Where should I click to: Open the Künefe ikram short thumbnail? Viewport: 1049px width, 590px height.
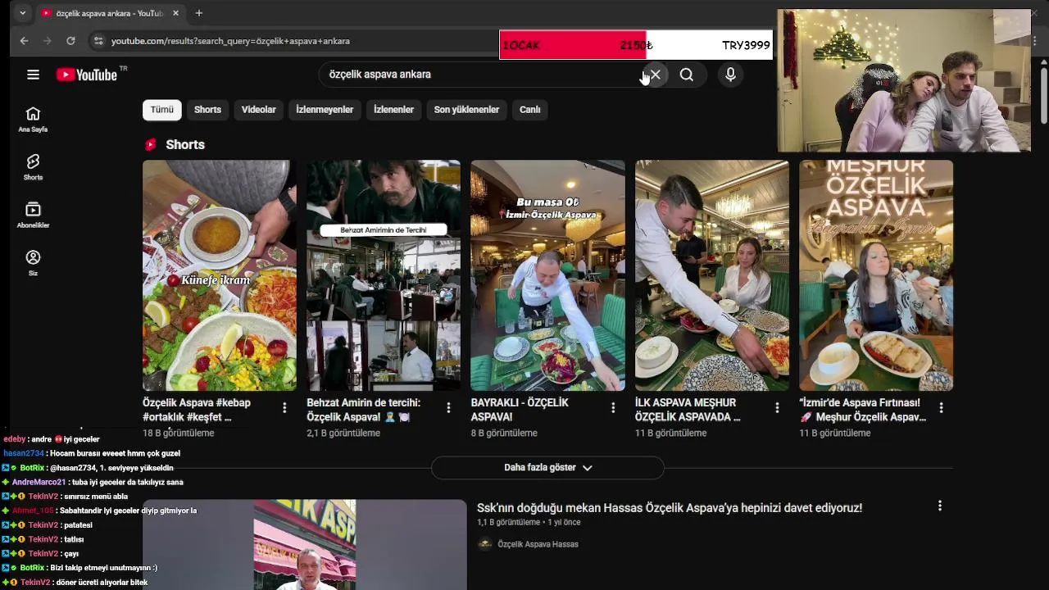pyautogui.click(x=220, y=275)
